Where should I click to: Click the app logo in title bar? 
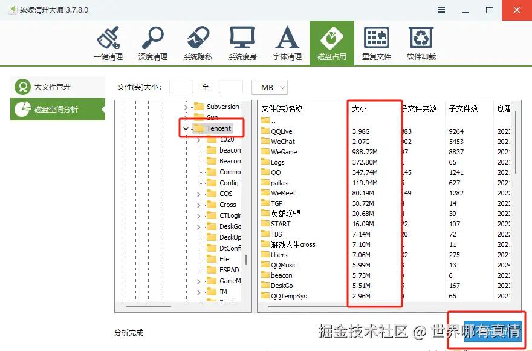12,10
